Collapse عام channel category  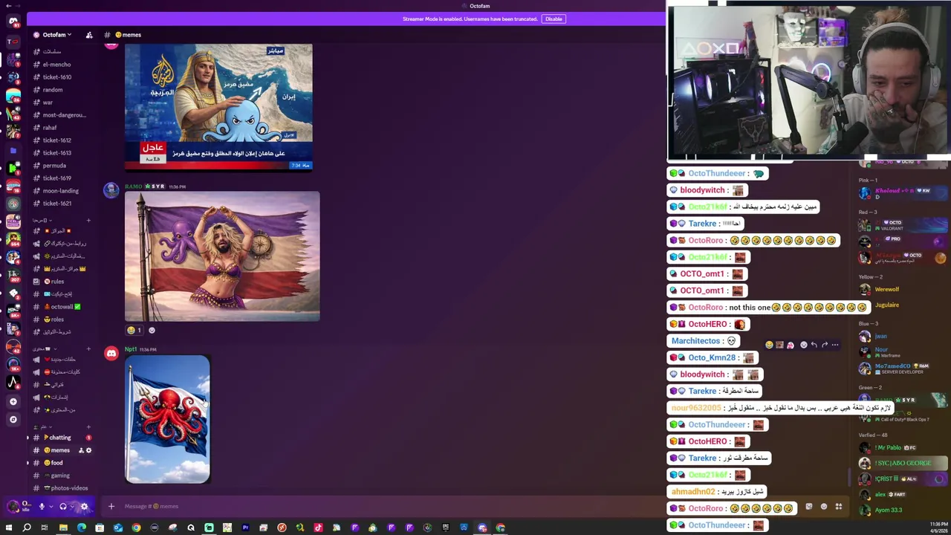coord(42,427)
